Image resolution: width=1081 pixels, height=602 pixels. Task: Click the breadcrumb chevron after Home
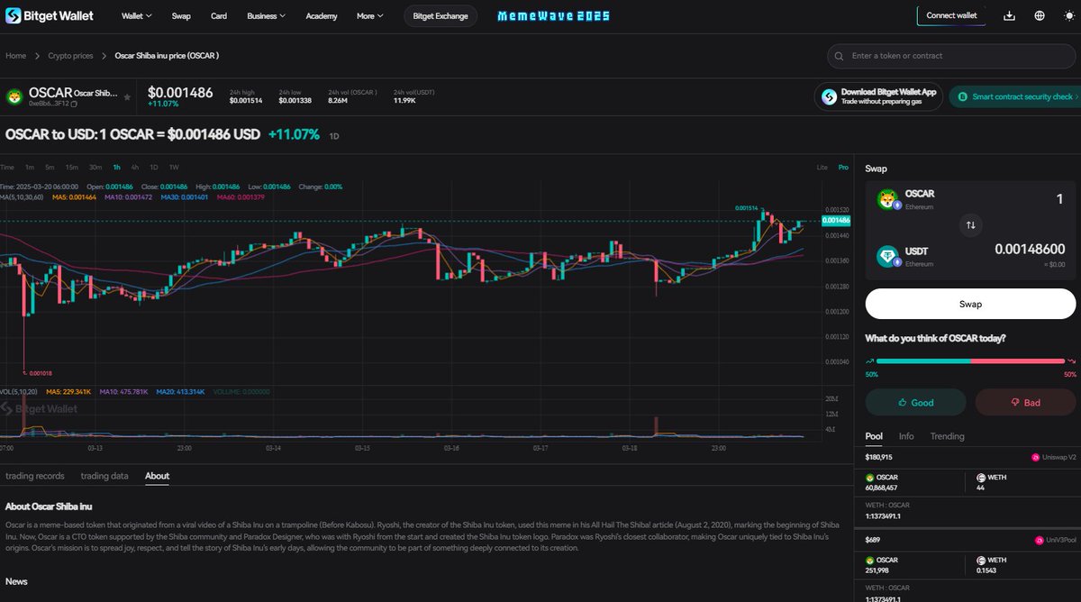tap(39, 56)
